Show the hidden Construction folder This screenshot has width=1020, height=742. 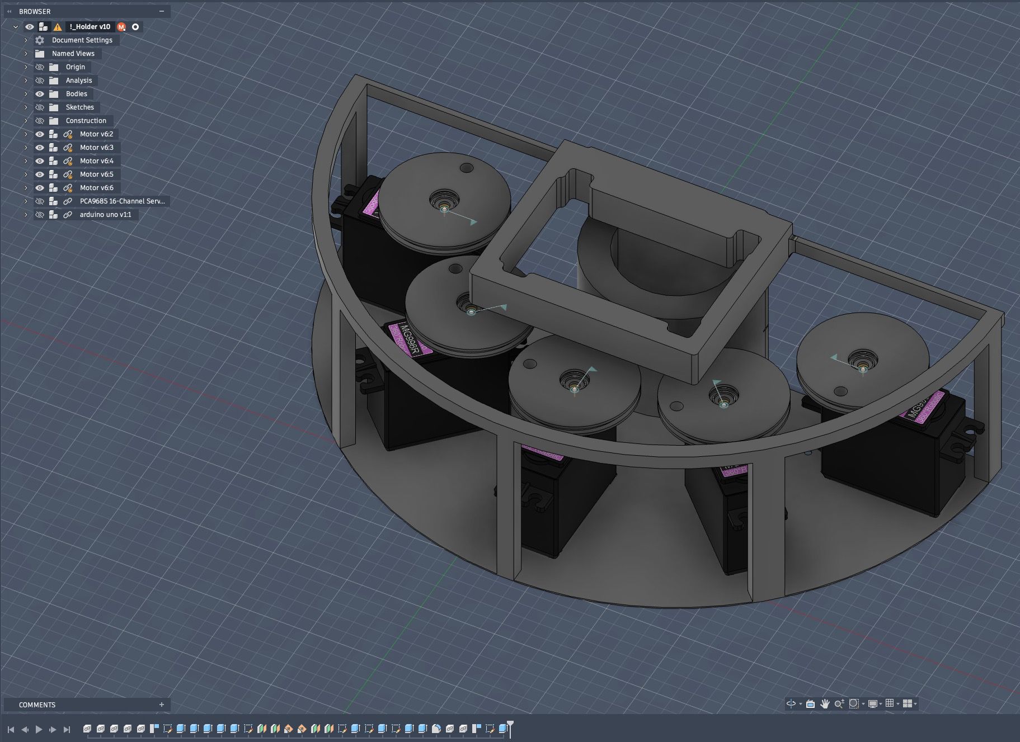point(40,121)
